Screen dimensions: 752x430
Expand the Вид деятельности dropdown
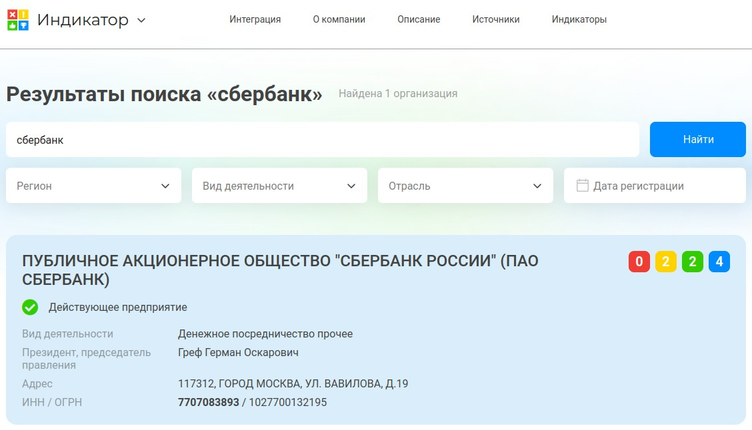tap(279, 185)
